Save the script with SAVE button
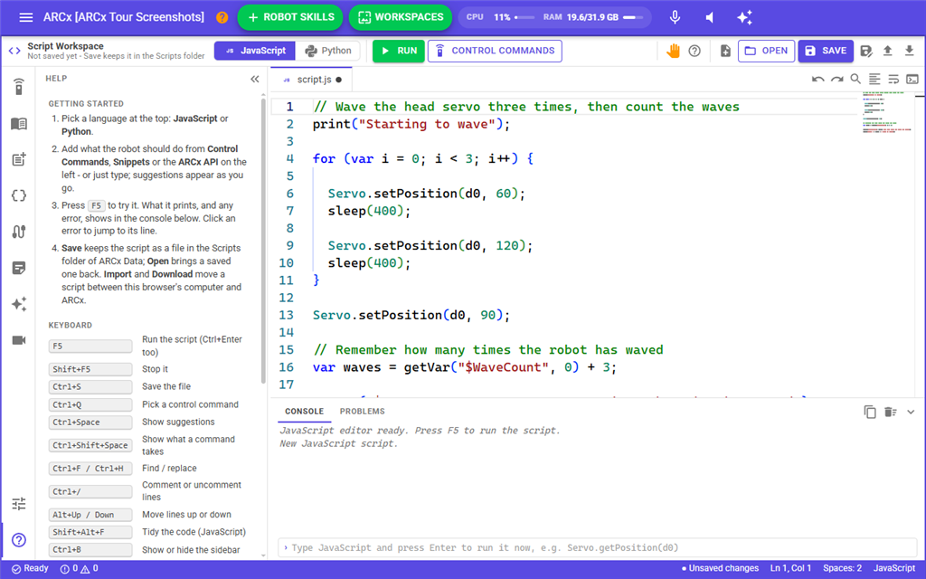Viewport: 926px width, 579px height. (826, 51)
